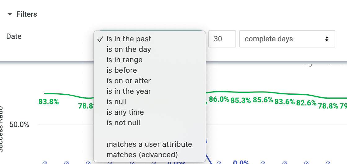The image size is (347, 164).
Task: Collapse the Filters section triangle
Action: (10, 14)
